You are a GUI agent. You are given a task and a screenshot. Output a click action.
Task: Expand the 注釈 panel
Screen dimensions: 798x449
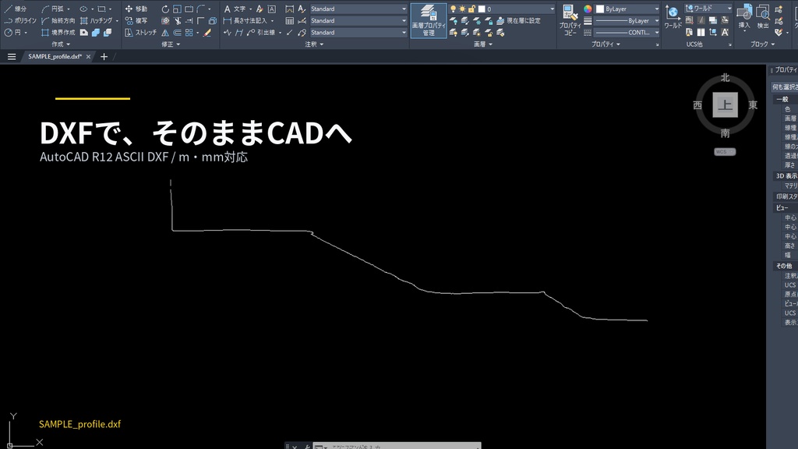(314, 44)
